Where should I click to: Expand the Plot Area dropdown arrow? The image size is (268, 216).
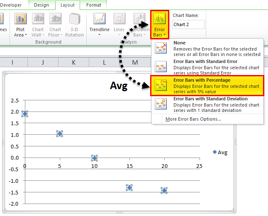point(26,35)
